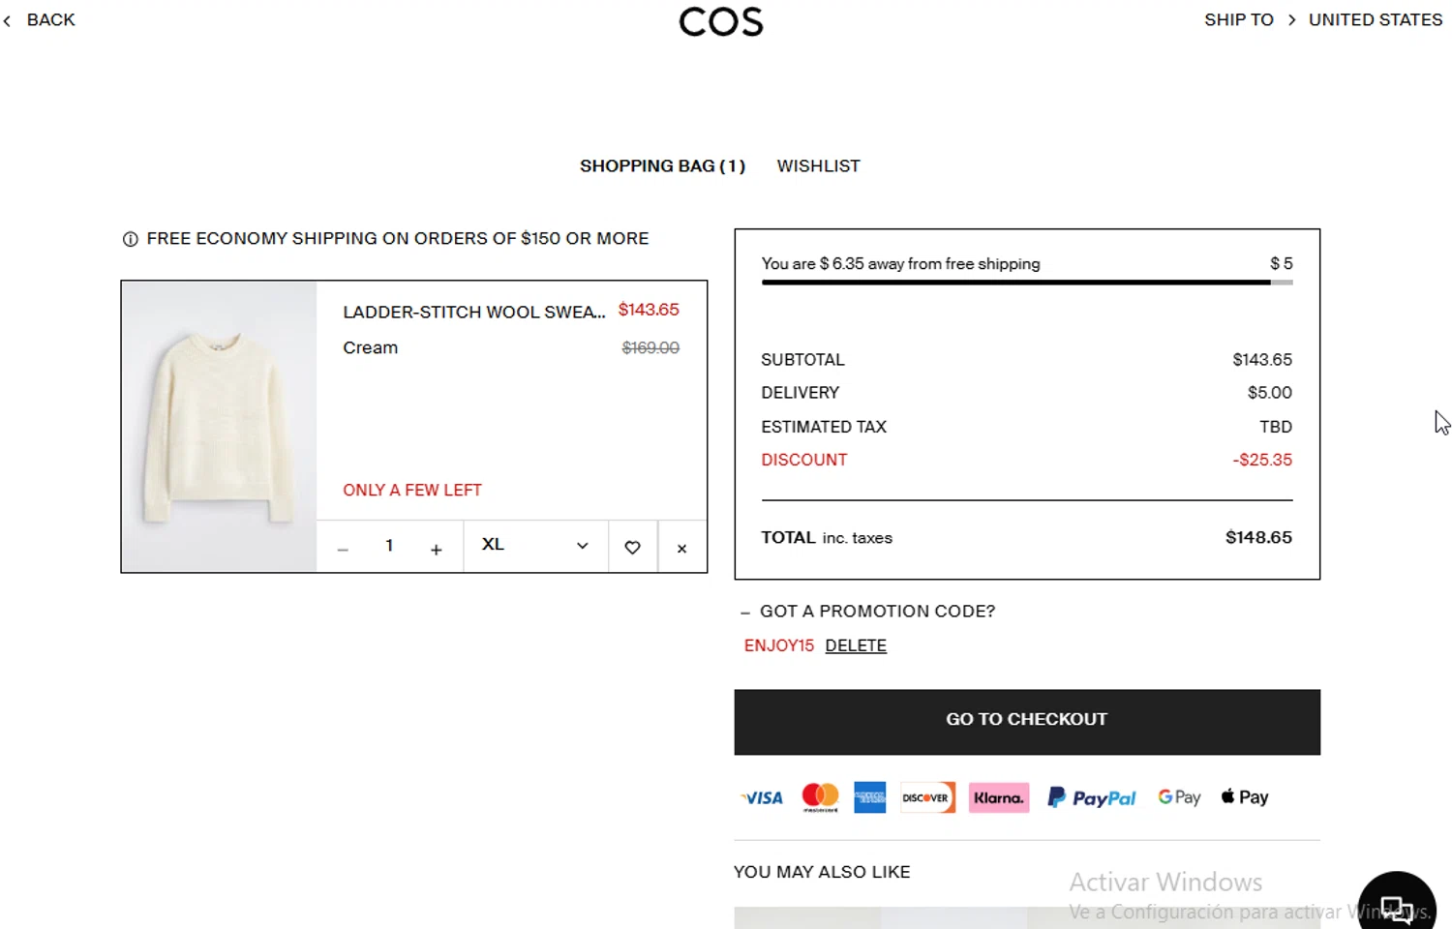The height and width of the screenshot is (929, 1452).
Task: Open the XL size dropdown
Action: coord(535,546)
